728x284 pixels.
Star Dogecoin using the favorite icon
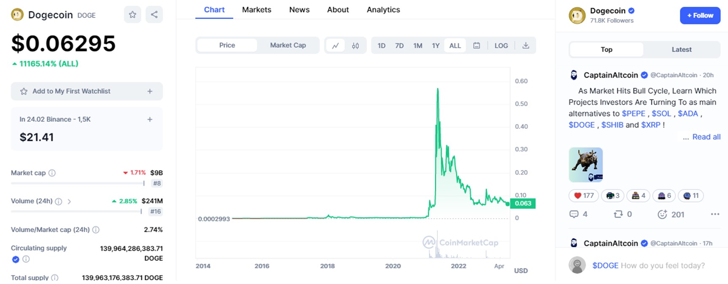tap(132, 15)
